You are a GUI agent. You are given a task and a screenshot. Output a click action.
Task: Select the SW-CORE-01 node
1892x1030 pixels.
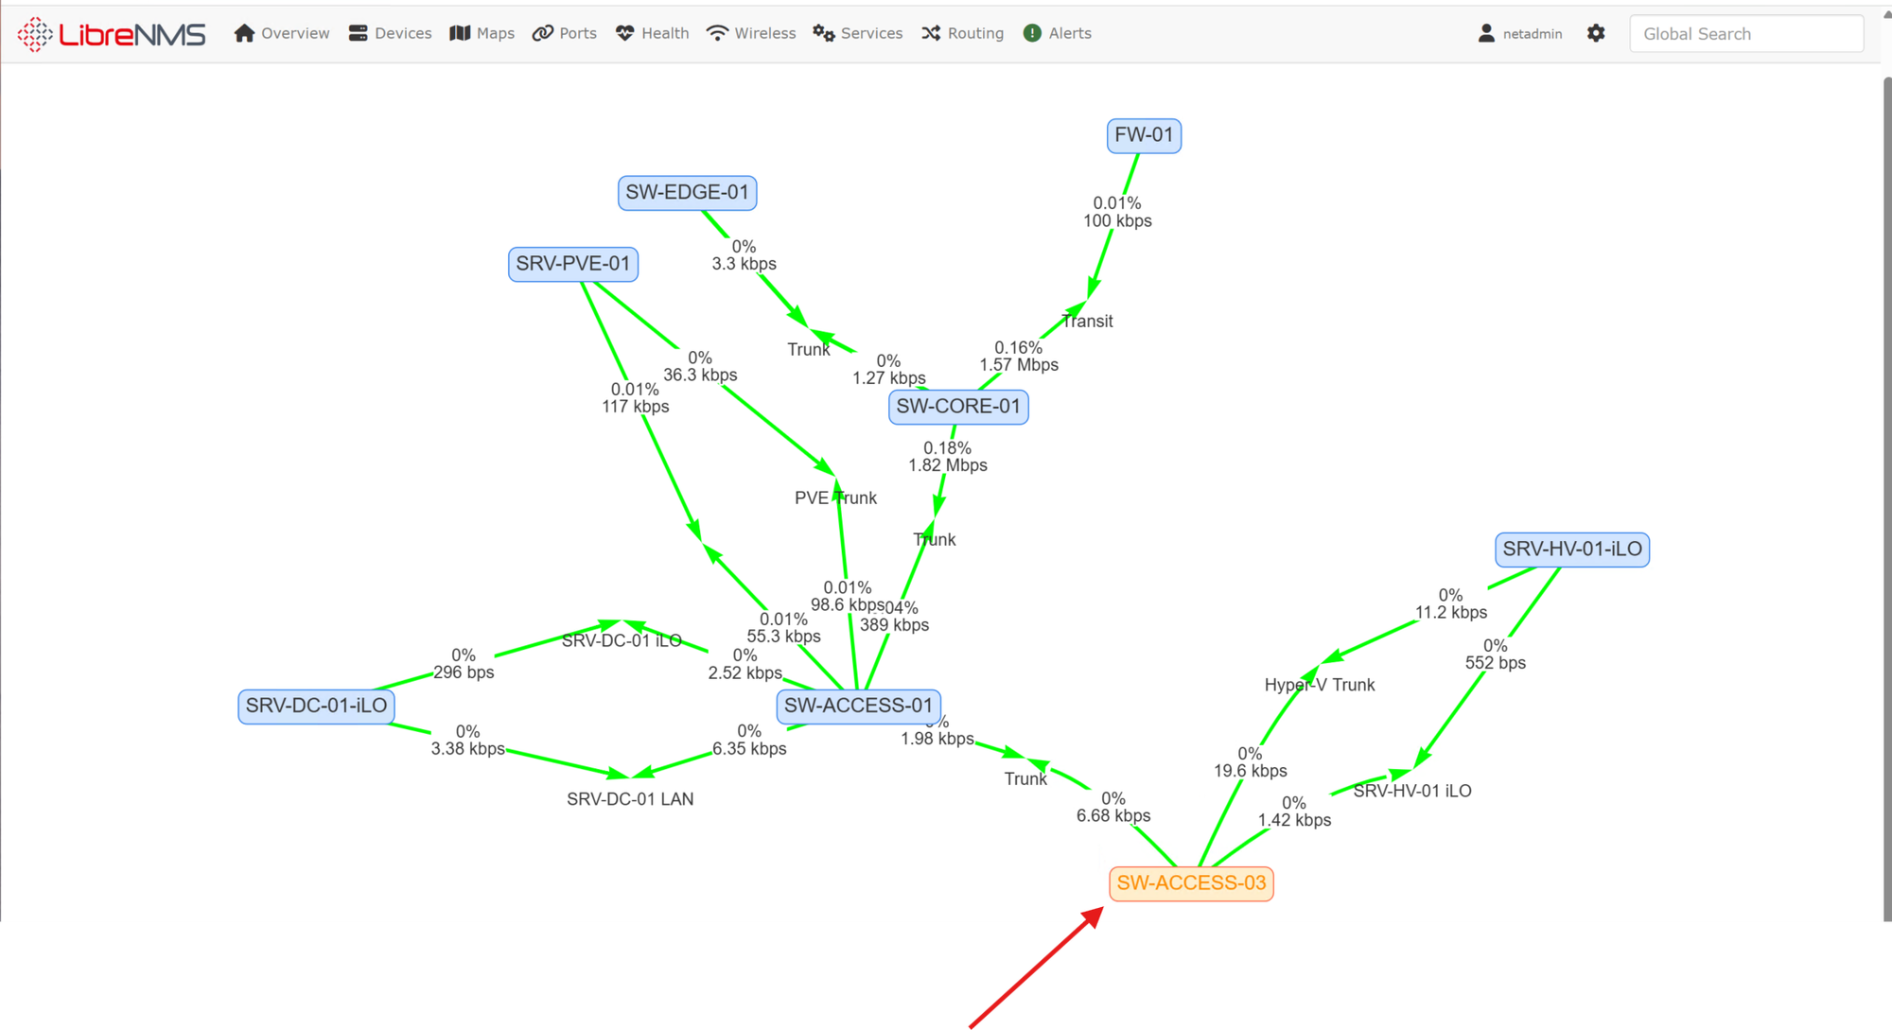click(958, 407)
